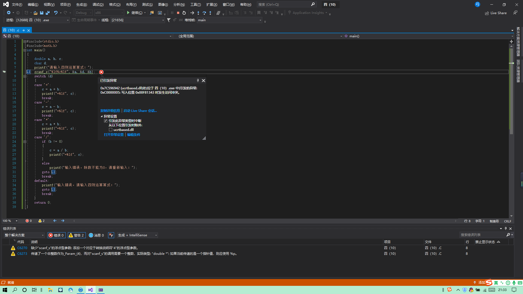Click the Undo icon

pyautogui.click(x=56, y=13)
